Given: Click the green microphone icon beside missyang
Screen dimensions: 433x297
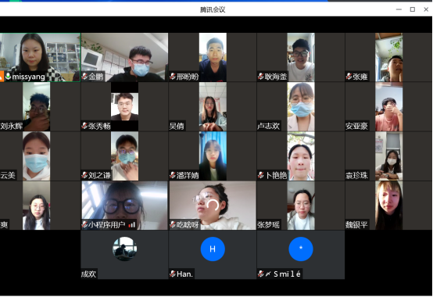Looking at the screenshot, I should [x=9, y=77].
